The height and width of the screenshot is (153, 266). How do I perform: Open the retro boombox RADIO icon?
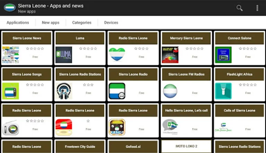pyautogui.click(x=117, y=127)
